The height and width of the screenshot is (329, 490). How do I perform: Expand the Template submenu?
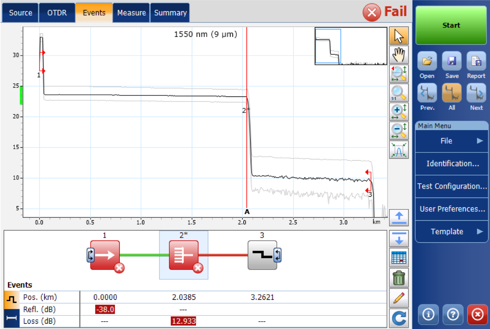pyautogui.click(x=452, y=232)
